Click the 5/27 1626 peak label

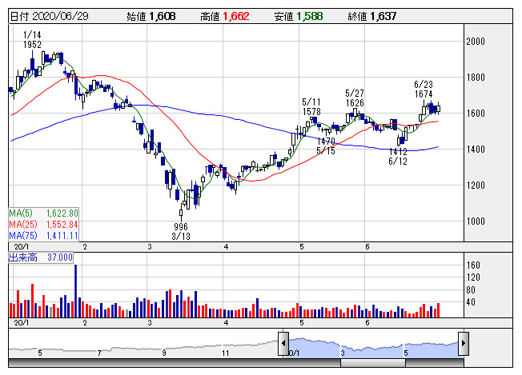pos(355,98)
